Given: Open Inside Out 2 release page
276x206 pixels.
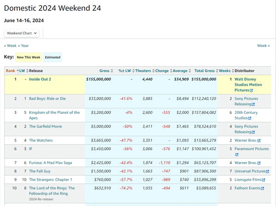Looking at the screenshot, I should (40, 79).
